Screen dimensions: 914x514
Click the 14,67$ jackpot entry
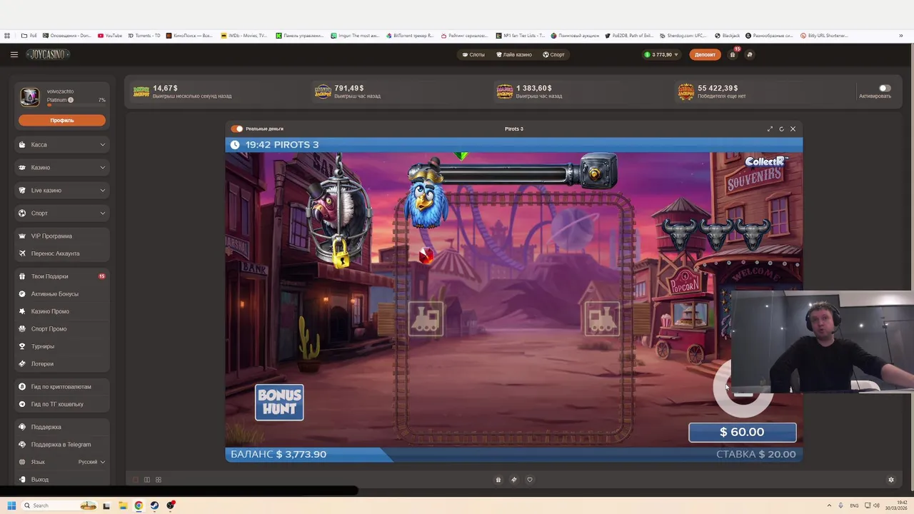(183, 91)
